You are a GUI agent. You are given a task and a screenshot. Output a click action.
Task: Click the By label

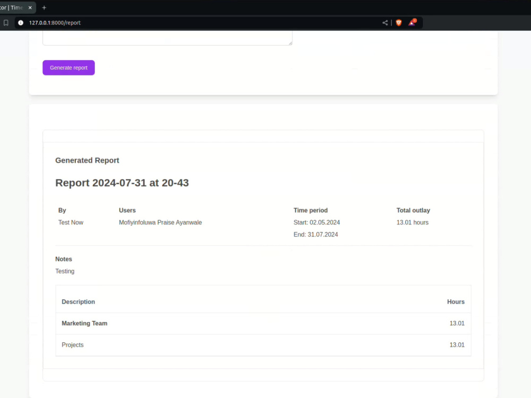pyautogui.click(x=62, y=210)
